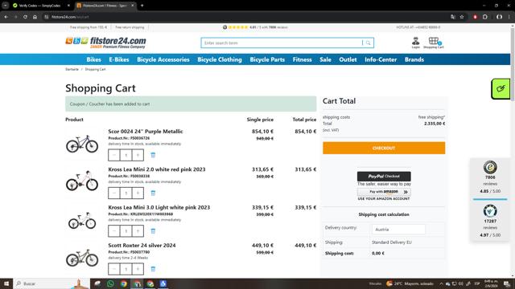The height and width of the screenshot is (289, 515).
Task: Decrease quantity of Kross Lea Mini 2.0
Action: click(114, 193)
